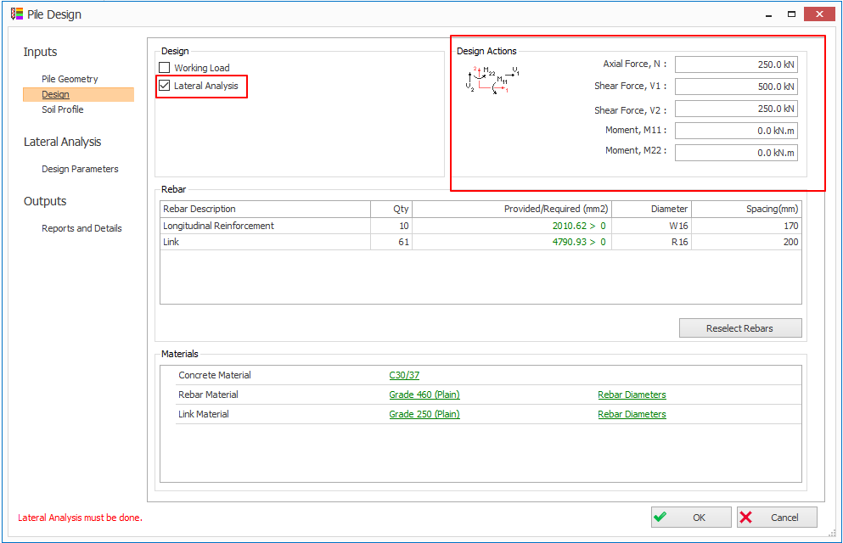
Task: Select Design in the Inputs list
Action: pos(56,94)
